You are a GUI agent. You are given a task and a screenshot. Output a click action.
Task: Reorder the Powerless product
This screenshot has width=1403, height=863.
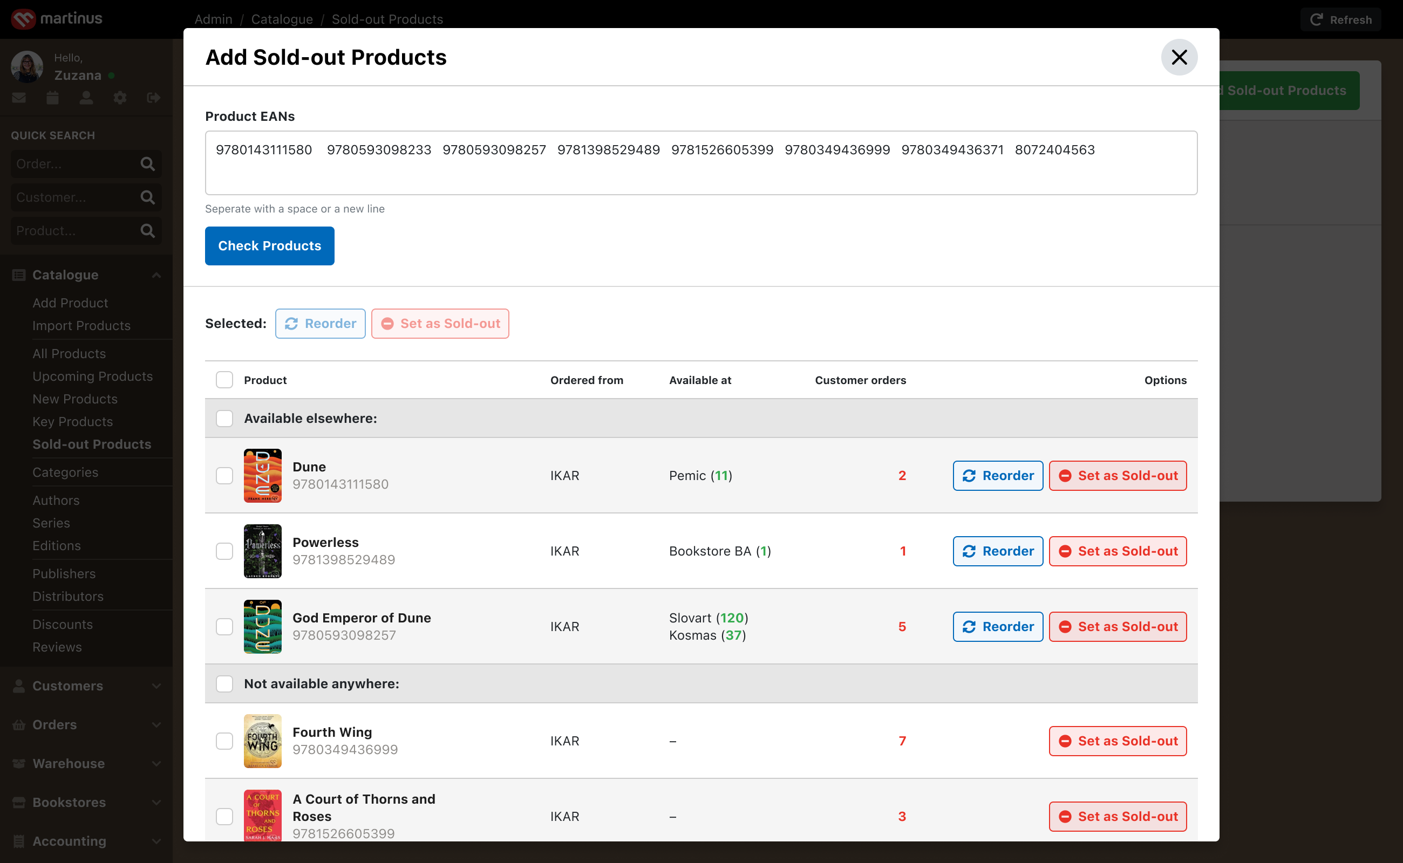click(x=998, y=551)
